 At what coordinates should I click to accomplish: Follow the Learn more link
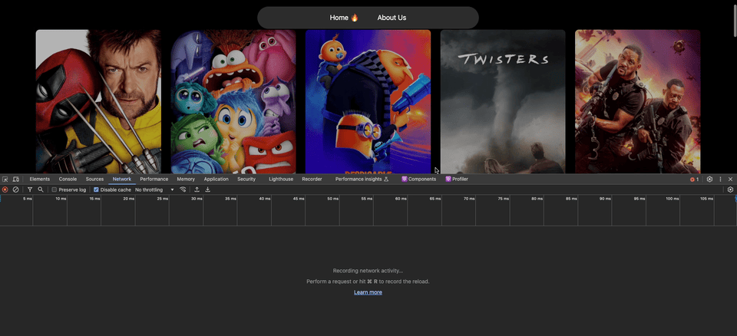click(x=368, y=292)
